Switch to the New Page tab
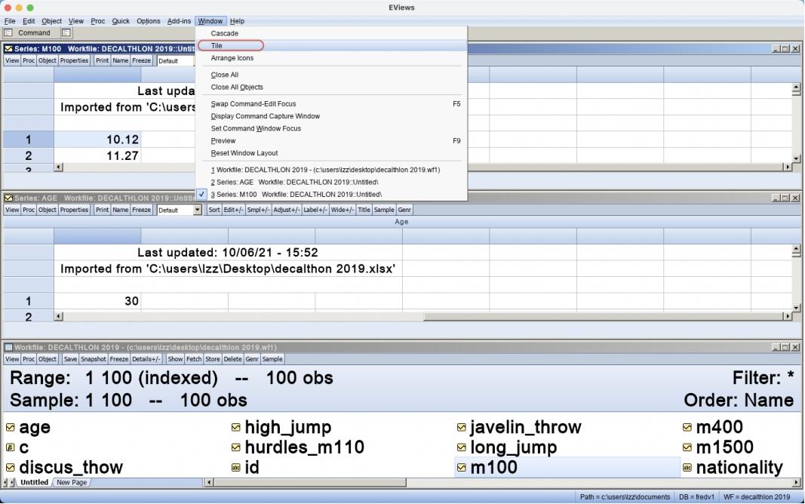Viewport: 805px width, 504px height. 72,482
